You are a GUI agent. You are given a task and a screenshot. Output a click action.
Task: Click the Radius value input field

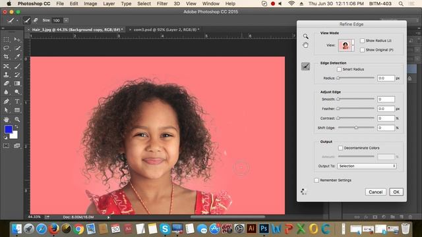386,78
